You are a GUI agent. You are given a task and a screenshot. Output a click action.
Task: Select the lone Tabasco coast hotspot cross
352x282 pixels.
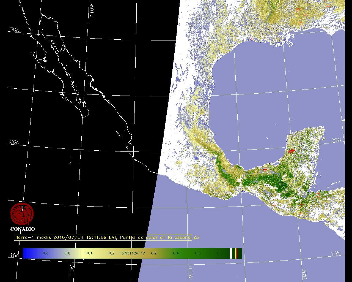tap(265, 170)
